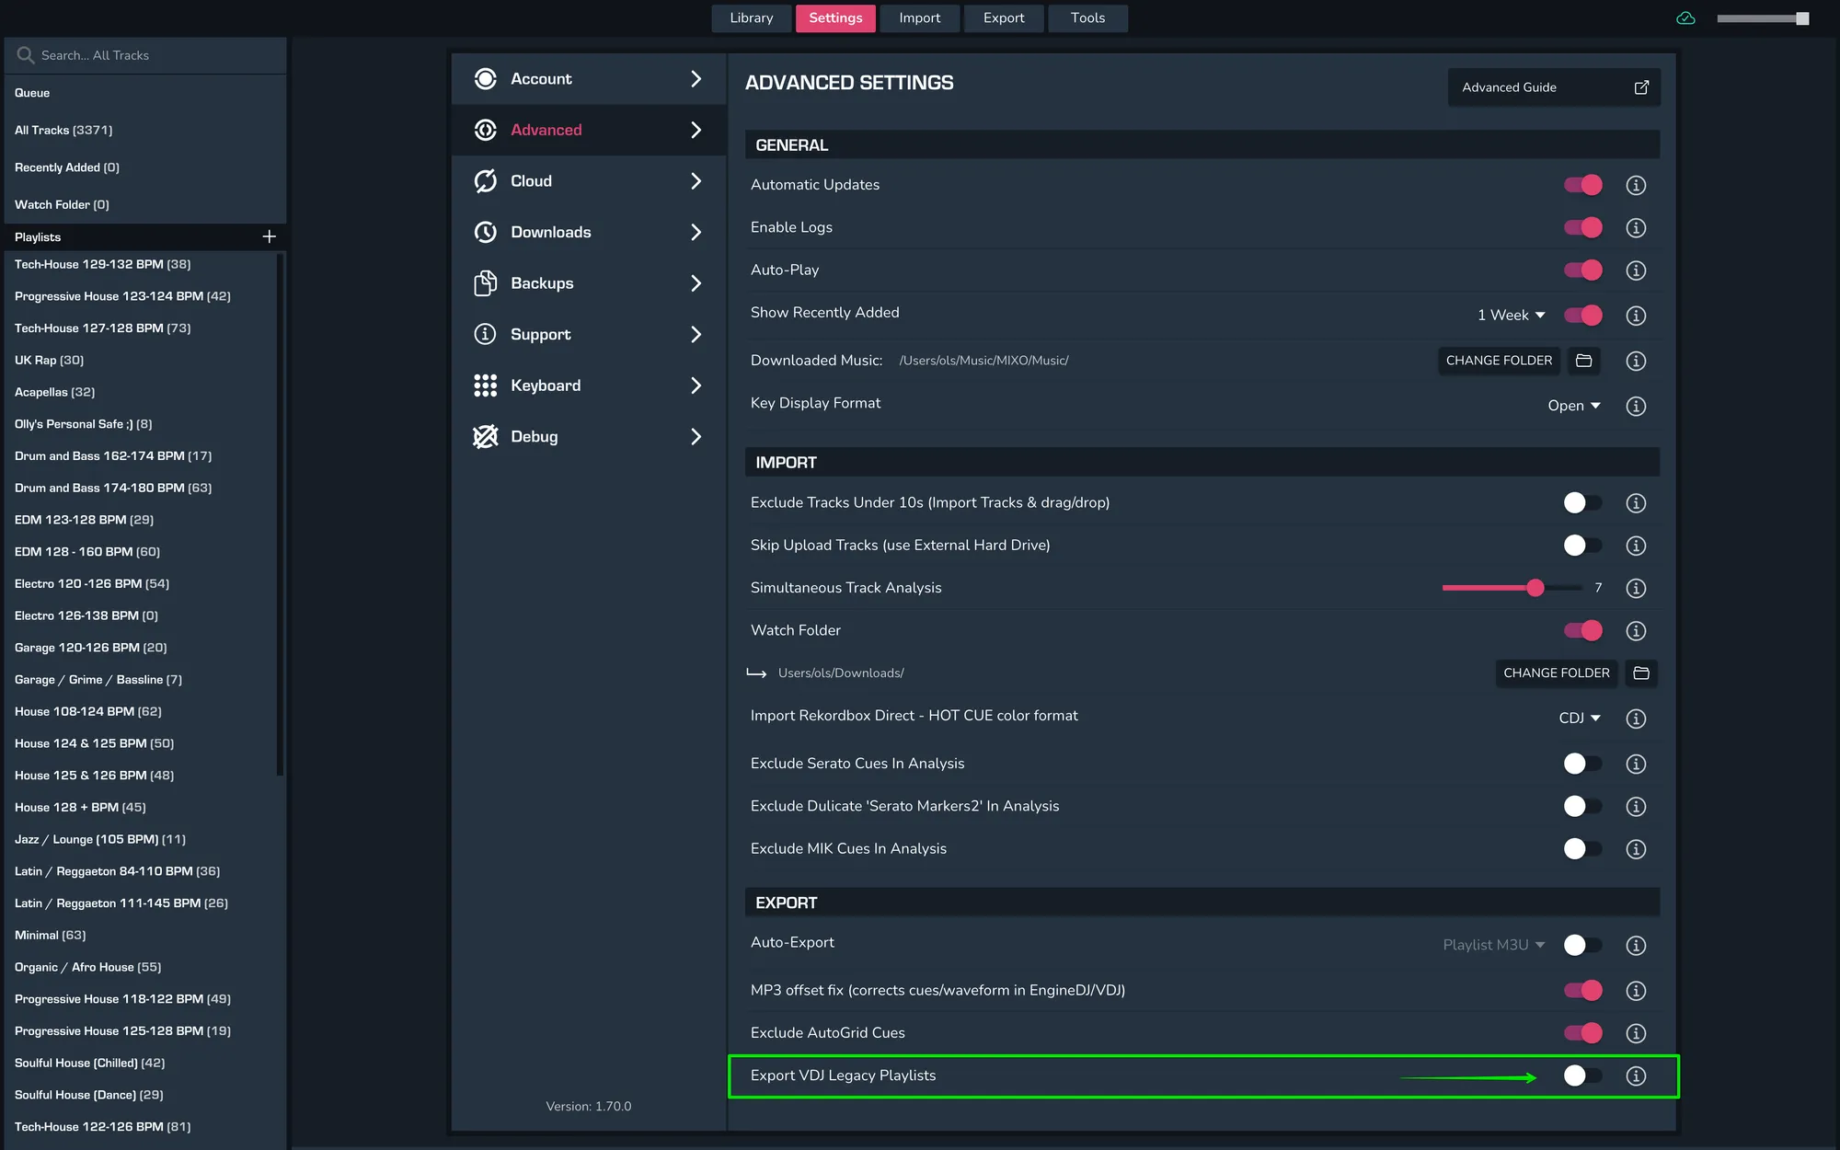
Task: Click the info icon beside Export VDJ Legacy Playlists
Action: [x=1637, y=1075]
